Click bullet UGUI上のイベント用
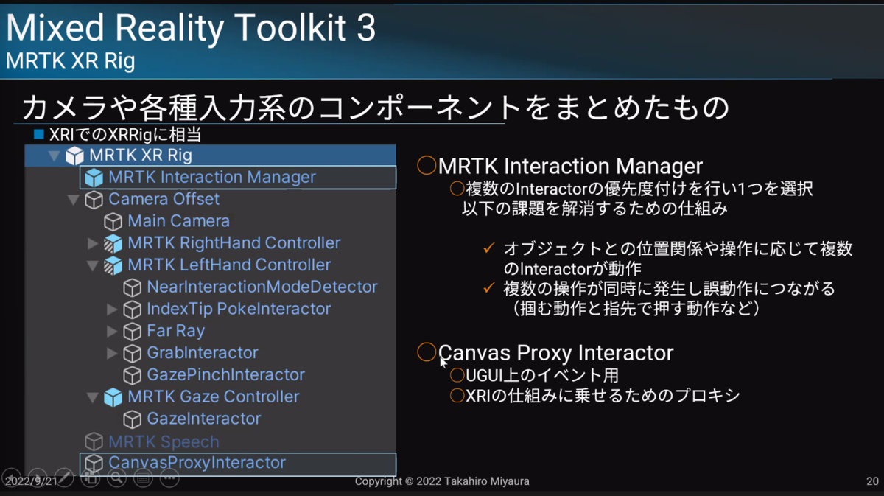Screen dimensions: 884x496 (x=542, y=377)
